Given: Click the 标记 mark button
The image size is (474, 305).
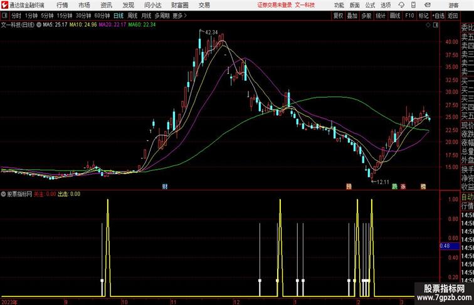Looking at the screenshot, I should [x=423, y=16].
